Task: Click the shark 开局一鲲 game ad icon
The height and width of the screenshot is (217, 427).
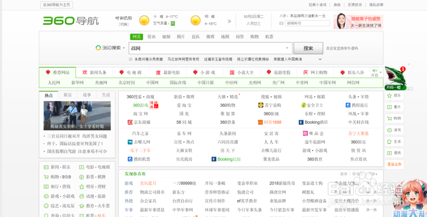Action: point(395,78)
